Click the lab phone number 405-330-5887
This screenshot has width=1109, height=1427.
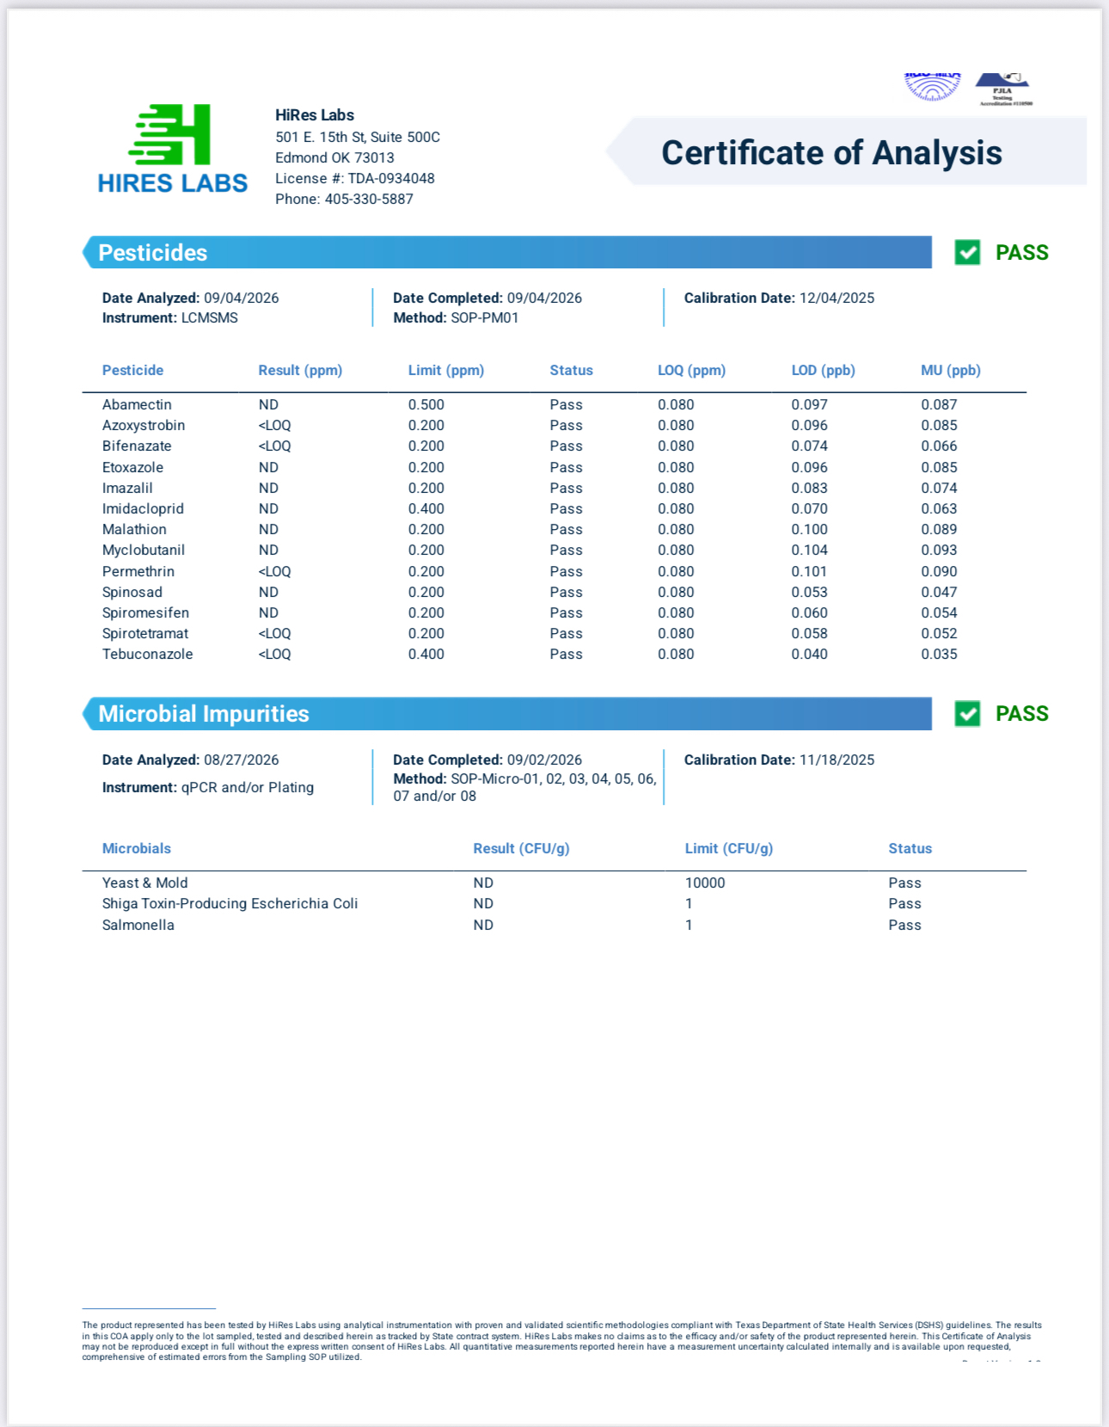(x=369, y=200)
